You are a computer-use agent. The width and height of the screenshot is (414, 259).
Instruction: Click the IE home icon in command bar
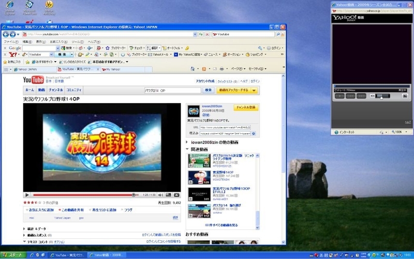tap(193, 69)
